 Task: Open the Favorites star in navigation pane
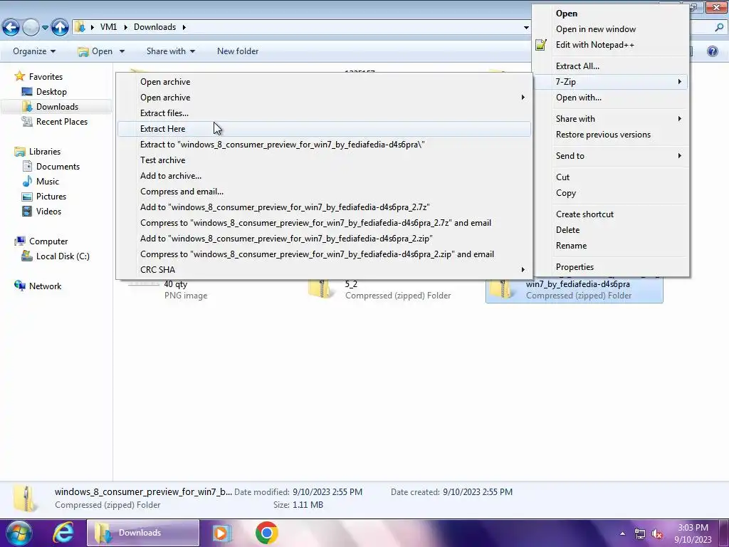pyautogui.click(x=19, y=76)
